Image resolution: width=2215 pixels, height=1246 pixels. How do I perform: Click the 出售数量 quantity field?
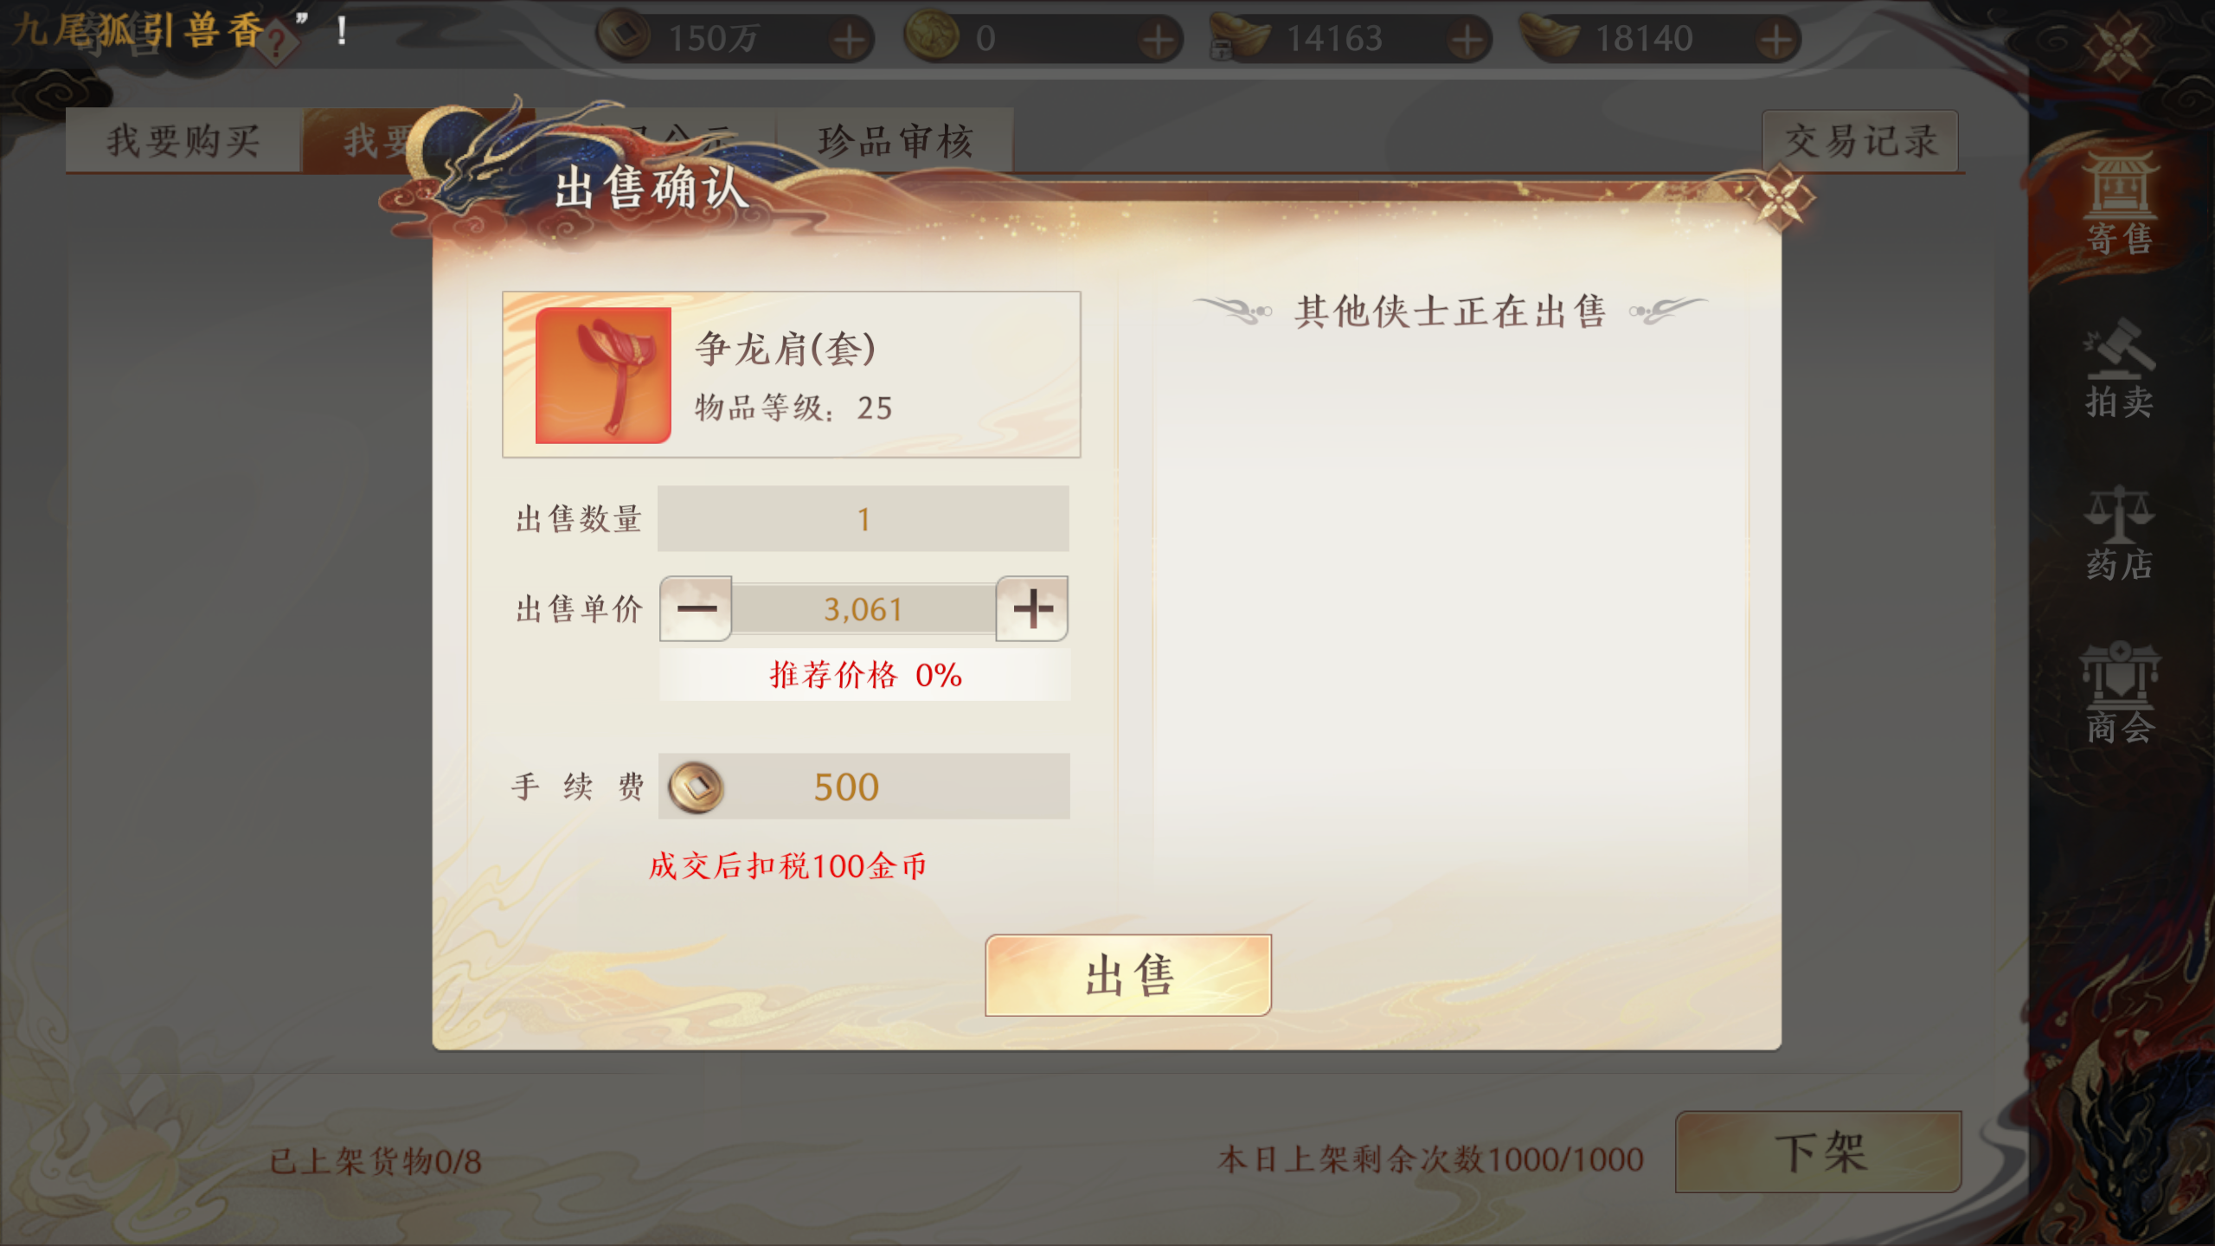pos(864,518)
